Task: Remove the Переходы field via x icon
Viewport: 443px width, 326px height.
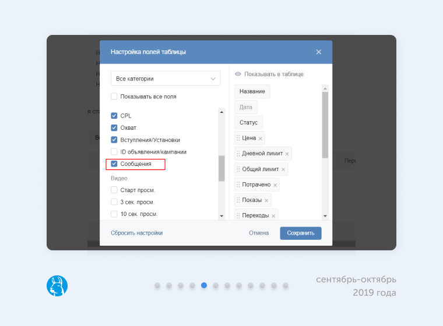Action: click(273, 216)
